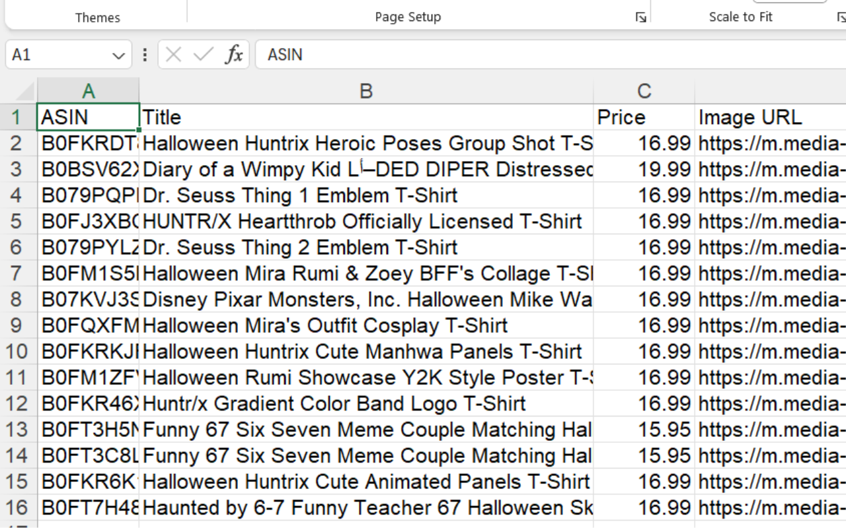Screen dimensions: 846x528
Task: Select the 19.99 price cell
Action: [644, 170]
